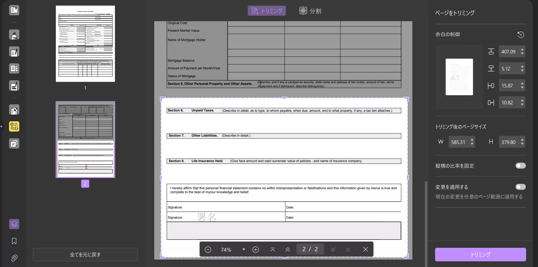Select page 2 thumbnail

(x=85, y=139)
